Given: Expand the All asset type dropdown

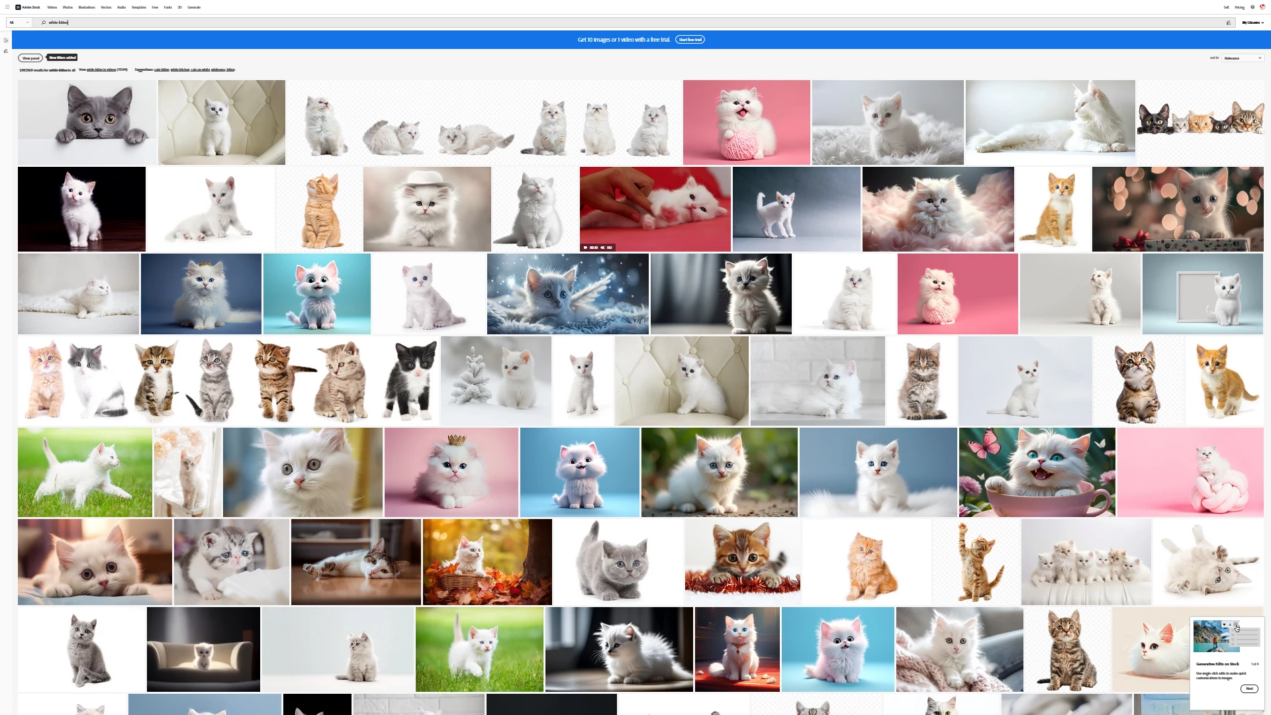Looking at the screenshot, I should pos(19,23).
